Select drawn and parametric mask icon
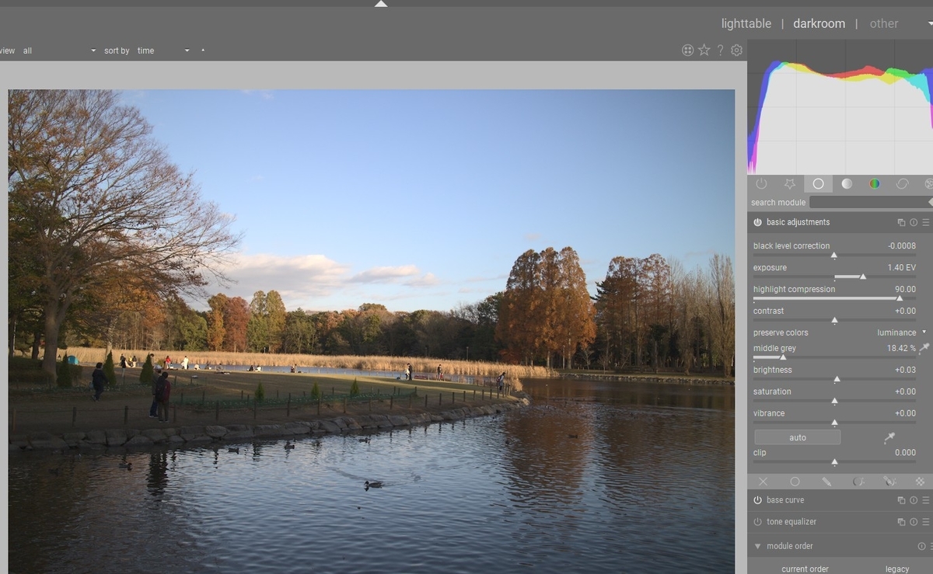Image resolution: width=933 pixels, height=574 pixels. tap(889, 482)
